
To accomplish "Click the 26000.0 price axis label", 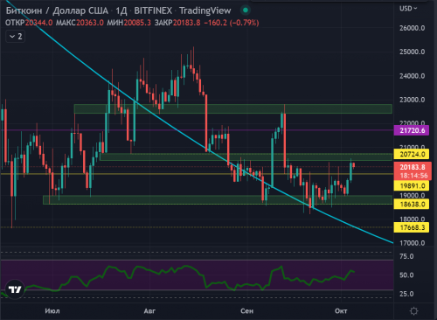I will [x=412, y=28].
